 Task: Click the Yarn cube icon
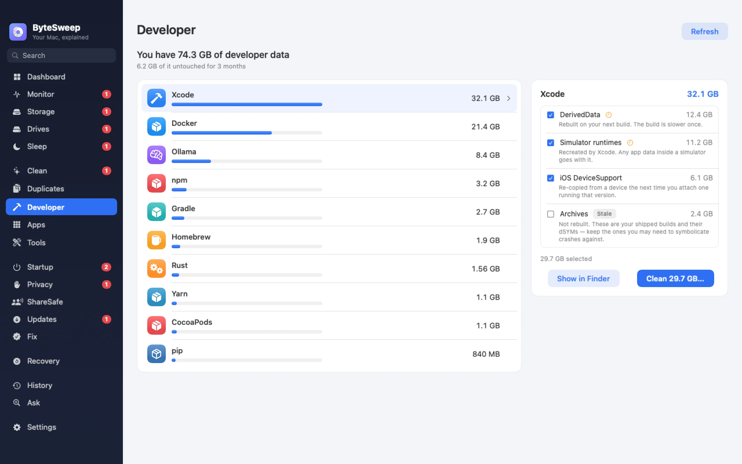tap(157, 297)
